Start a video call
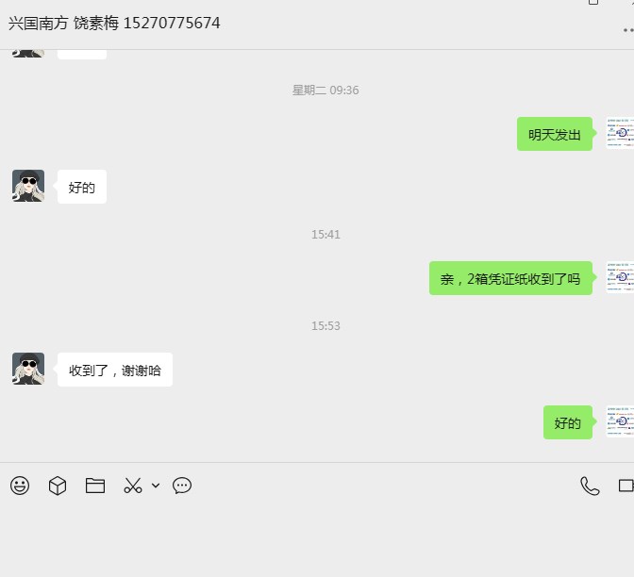This screenshot has width=634, height=577. coord(626,486)
